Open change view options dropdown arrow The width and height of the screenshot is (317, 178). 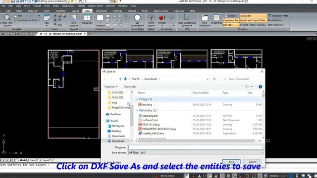click(x=252, y=87)
